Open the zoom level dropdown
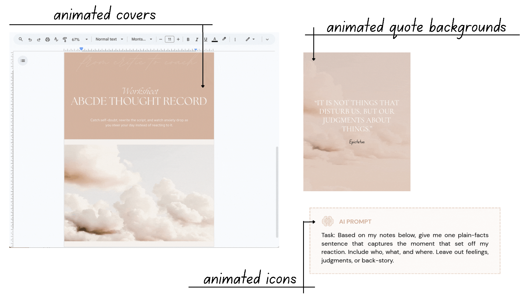Image resolution: width=530 pixels, height=298 pixels. [x=79, y=39]
